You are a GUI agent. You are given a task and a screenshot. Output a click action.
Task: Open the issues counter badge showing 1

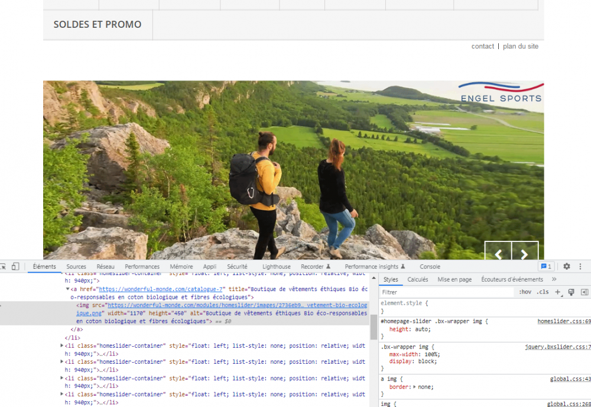pyautogui.click(x=546, y=266)
